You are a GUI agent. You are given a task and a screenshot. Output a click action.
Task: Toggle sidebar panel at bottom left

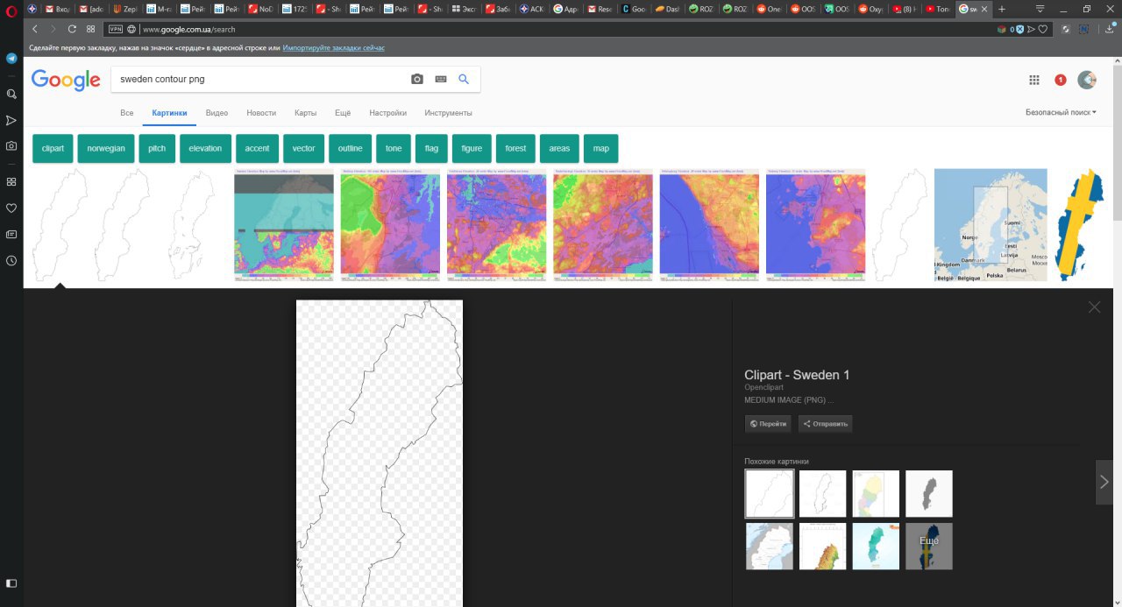pos(11,583)
